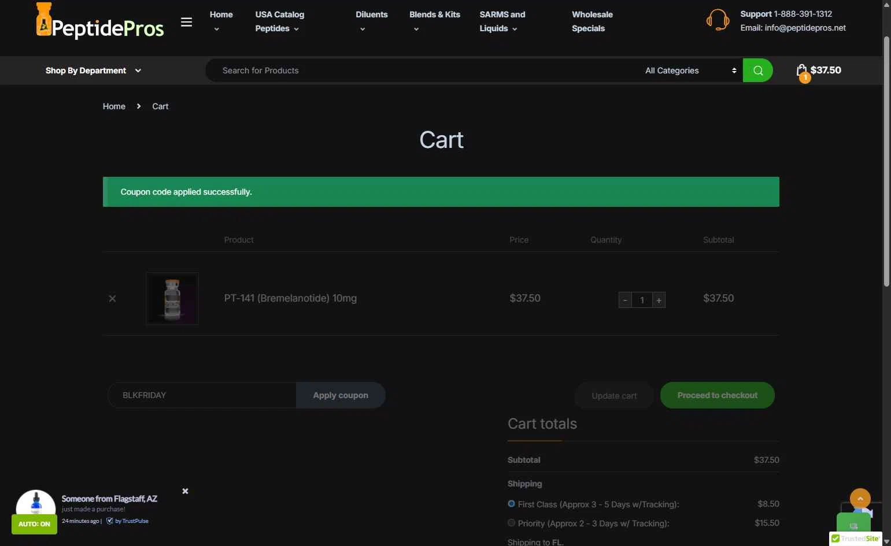Decrease PT-141 quantity with the minus button
This screenshot has width=891, height=546.
click(x=625, y=300)
